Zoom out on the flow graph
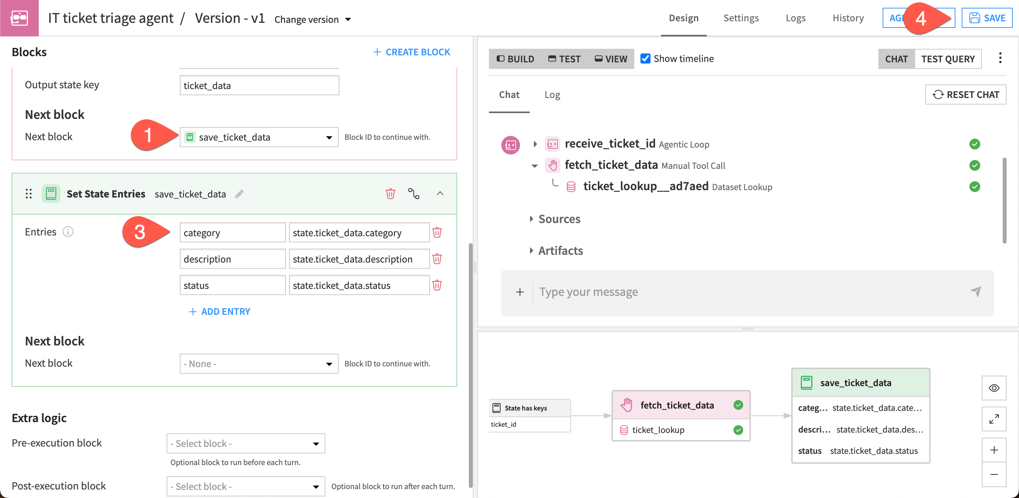Image resolution: width=1019 pixels, height=498 pixels. pyautogui.click(x=994, y=474)
